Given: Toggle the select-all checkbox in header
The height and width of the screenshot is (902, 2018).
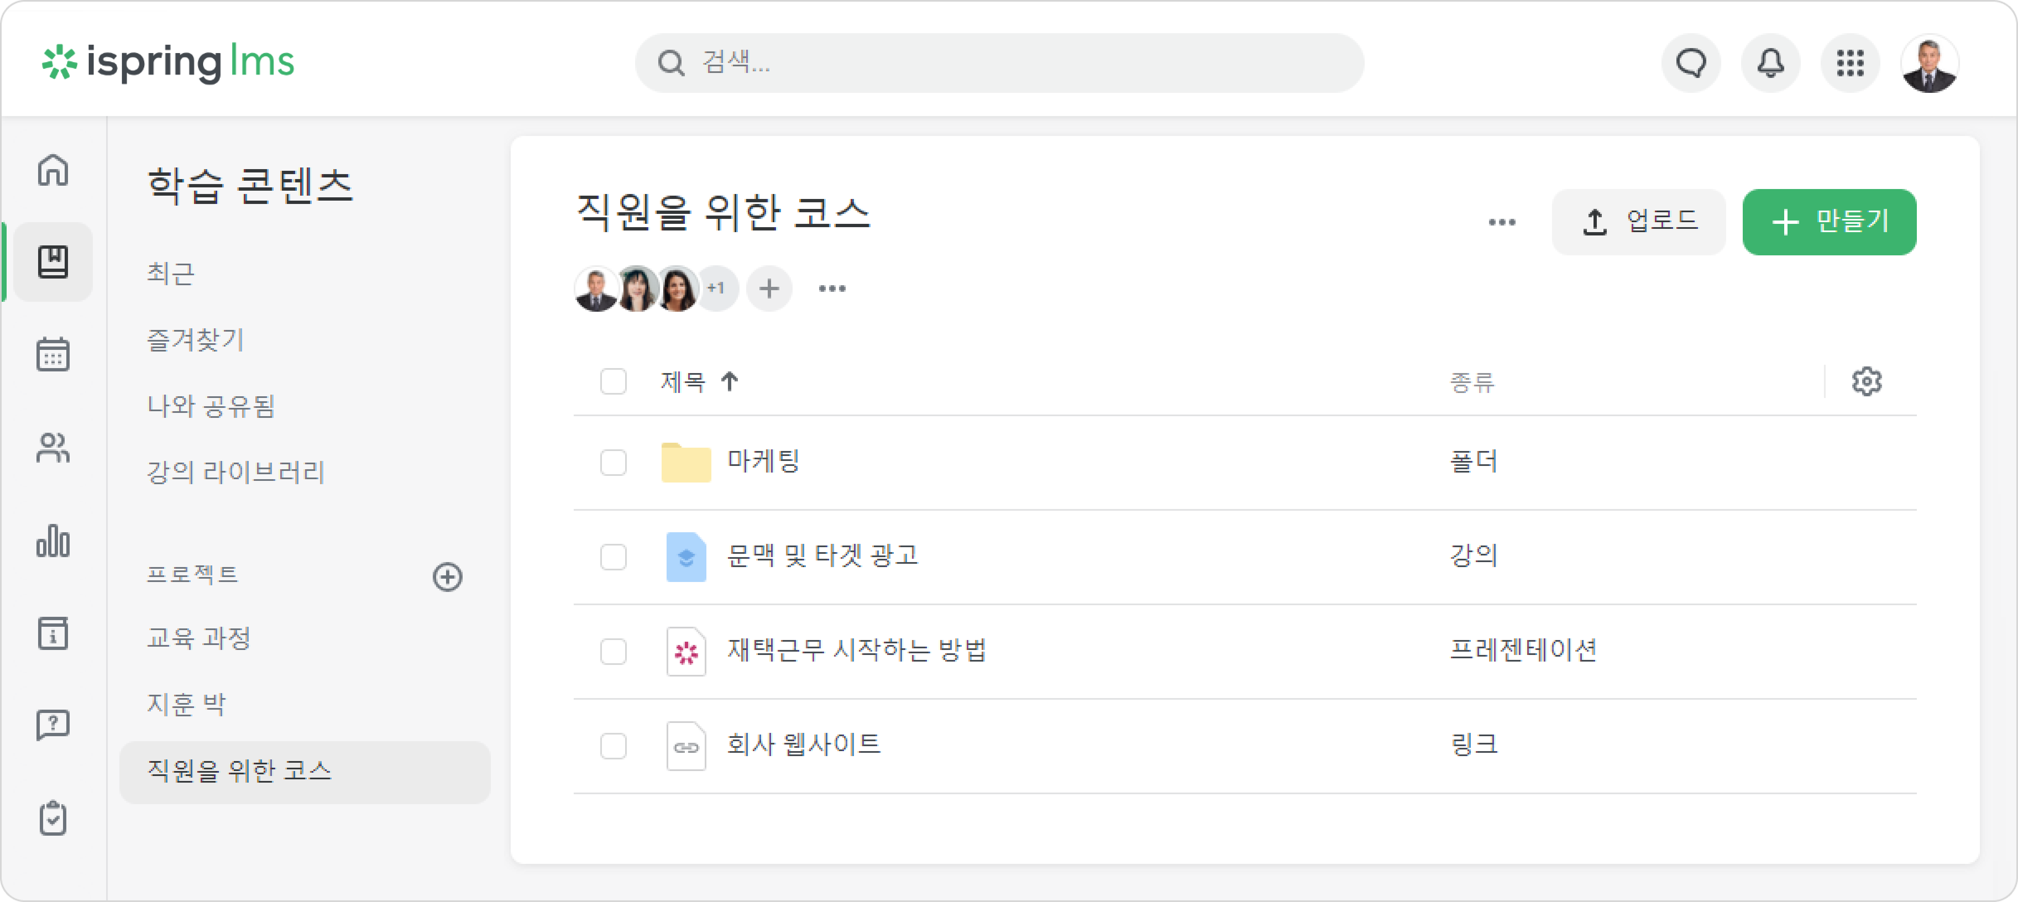Looking at the screenshot, I should 614,382.
